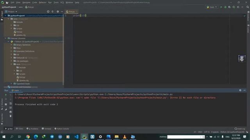Open the main run configuration dropdown
The image size is (250, 140).
212,7
